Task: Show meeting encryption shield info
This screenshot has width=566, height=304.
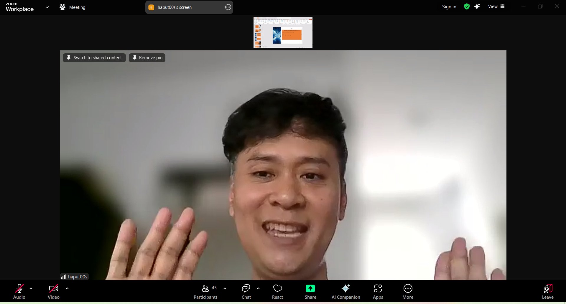Action: tap(467, 6)
